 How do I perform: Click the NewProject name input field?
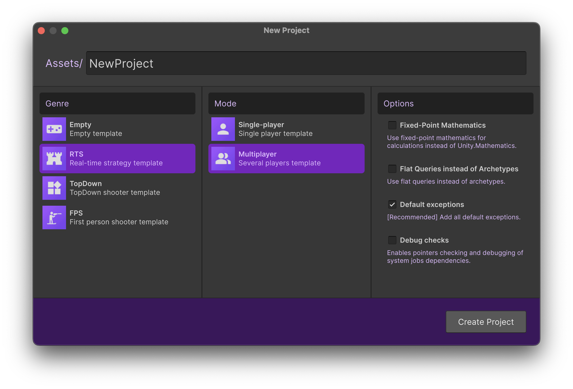pos(306,63)
